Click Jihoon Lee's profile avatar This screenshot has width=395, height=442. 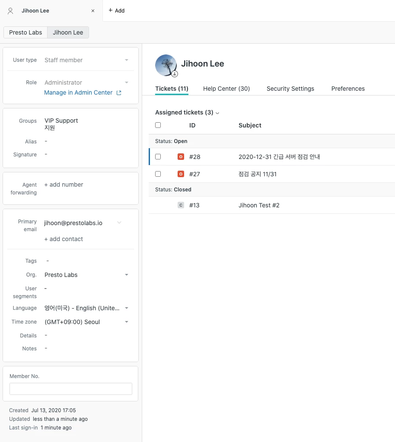(166, 65)
